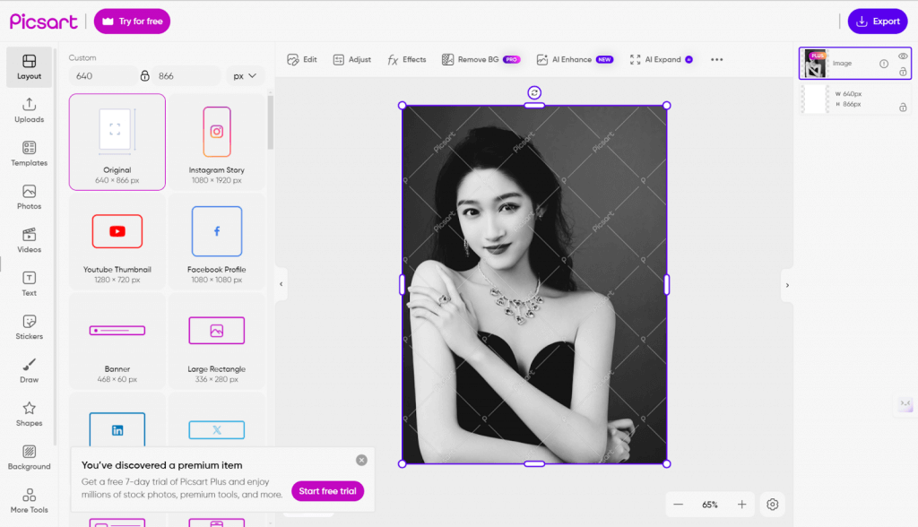The height and width of the screenshot is (527, 918).
Task: Select the Instagram Story layout preset
Action: click(216, 142)
